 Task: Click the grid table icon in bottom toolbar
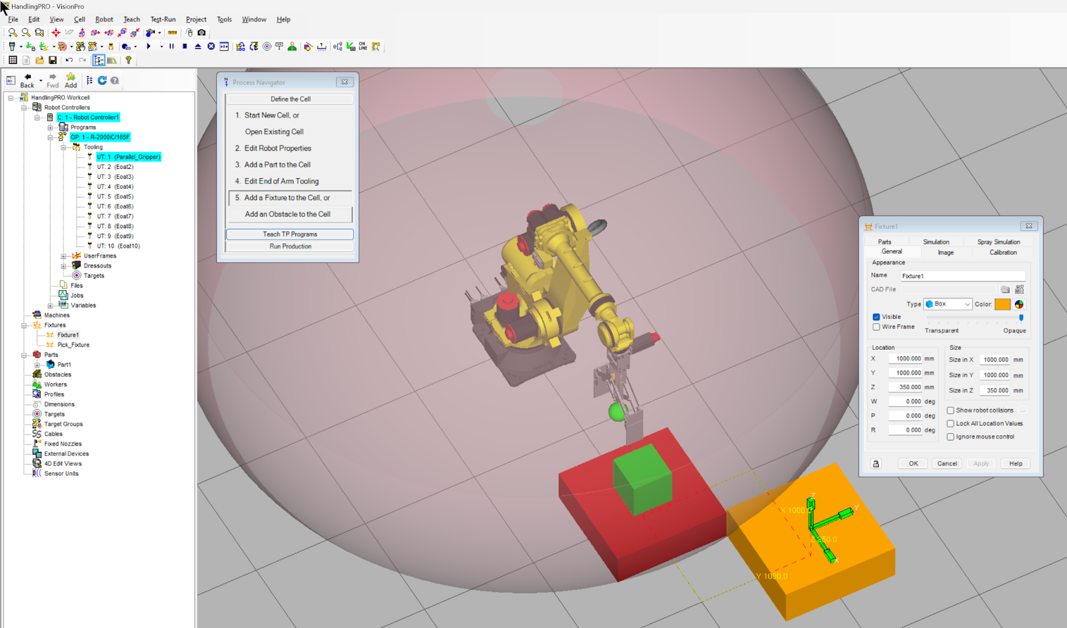coord(13,60)
